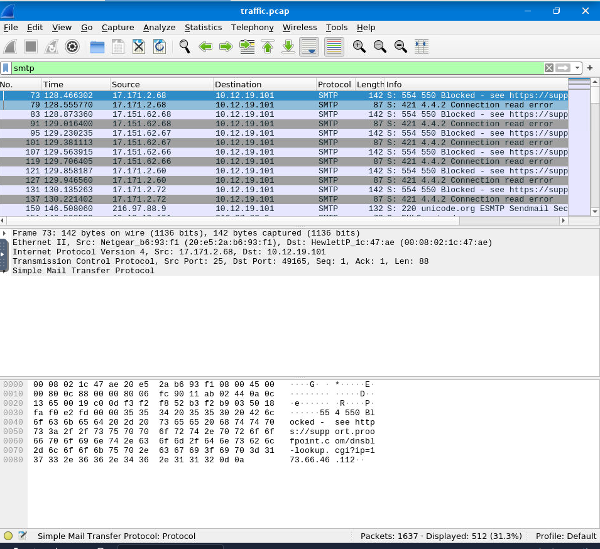This screenshot has height=549, width=600.
Task: Click horizontal scrollbar right arrow
Action: (x=564, y=220)
